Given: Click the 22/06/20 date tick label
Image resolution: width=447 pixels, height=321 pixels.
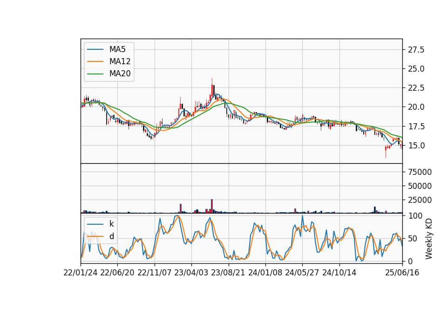Looking at the screenshot, I should pyautogui.click(x=117, y=273).
